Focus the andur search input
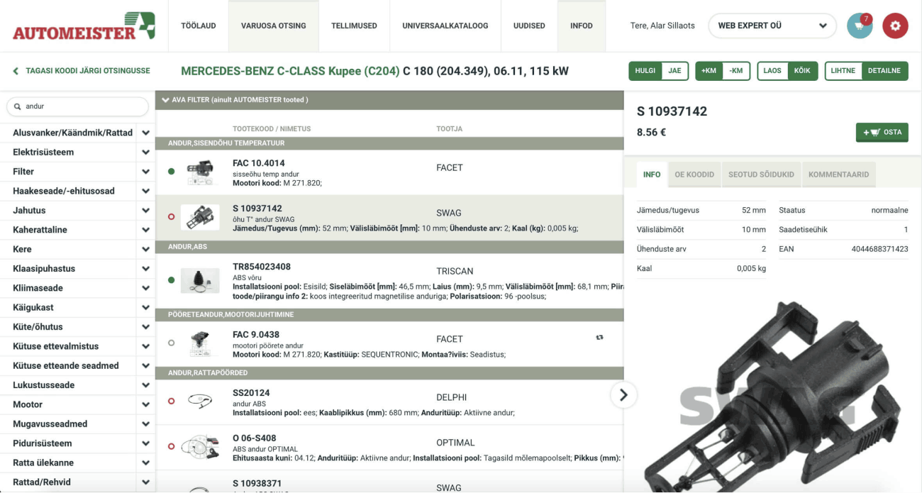This screenshot has width=922, height=493. pyautogui.click(x=77, y=106)
